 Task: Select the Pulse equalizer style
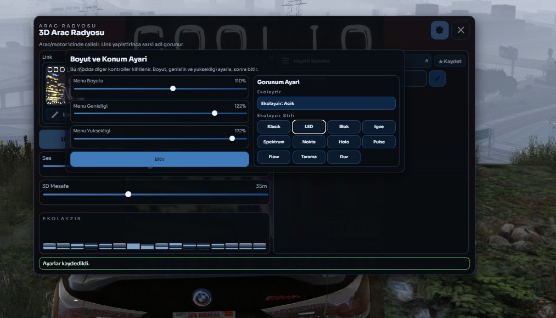click(x=379, y=142)
